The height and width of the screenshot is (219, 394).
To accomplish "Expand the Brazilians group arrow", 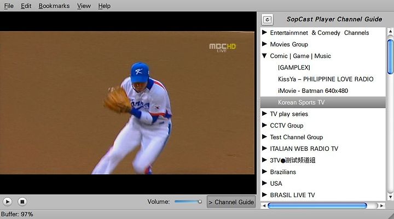I will (264, 171).
